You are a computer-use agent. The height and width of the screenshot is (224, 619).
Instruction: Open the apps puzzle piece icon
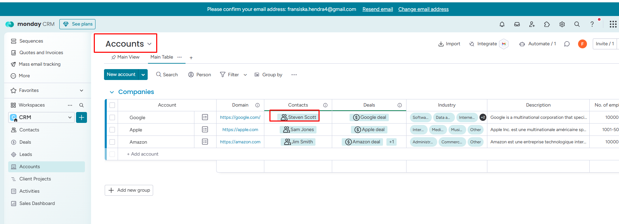(x=547, y=24)
